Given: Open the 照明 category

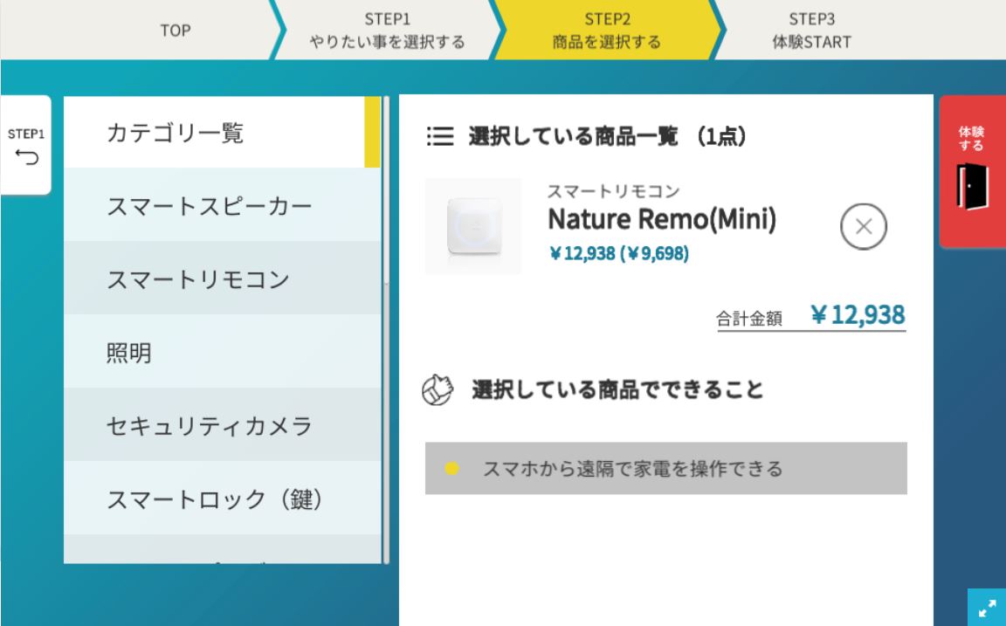Looking at the screenshot, I should 222,352.
